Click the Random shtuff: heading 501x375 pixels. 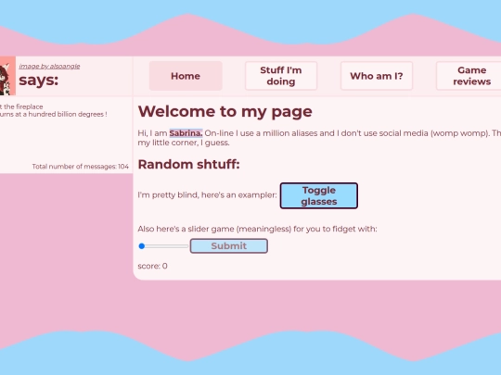[x=189, y=165]
